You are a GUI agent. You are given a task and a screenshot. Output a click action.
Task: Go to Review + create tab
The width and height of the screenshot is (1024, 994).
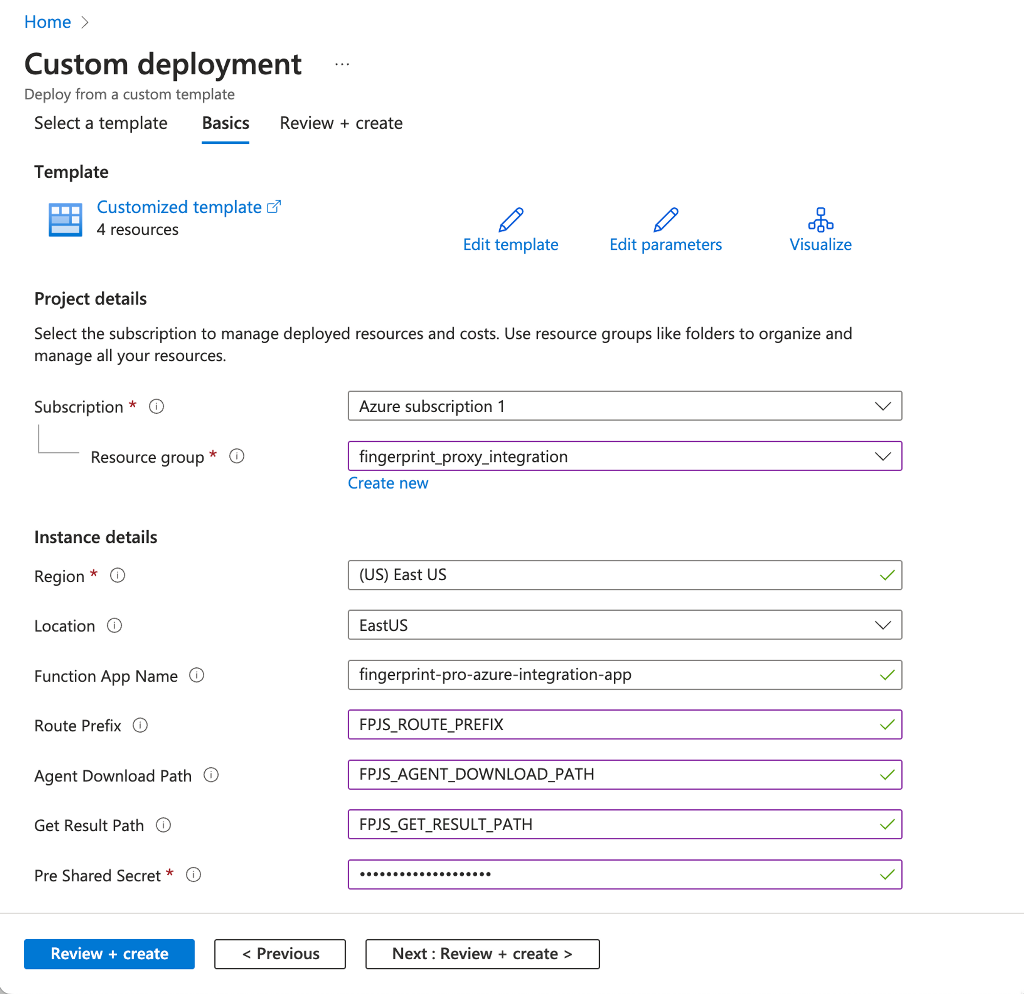tap(341, 123)
